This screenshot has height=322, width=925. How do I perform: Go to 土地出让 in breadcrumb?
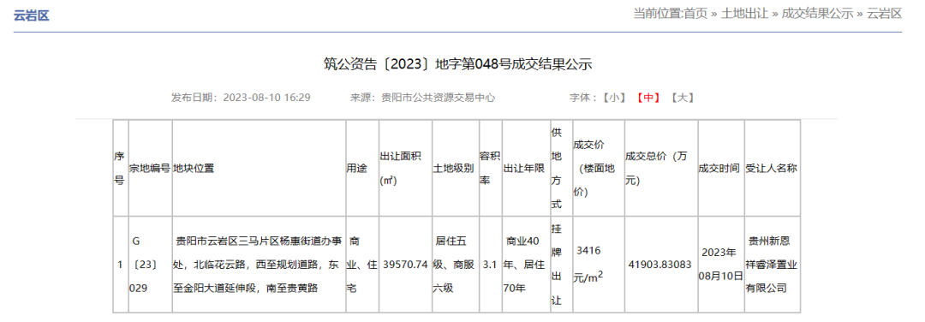click(744, 14)
